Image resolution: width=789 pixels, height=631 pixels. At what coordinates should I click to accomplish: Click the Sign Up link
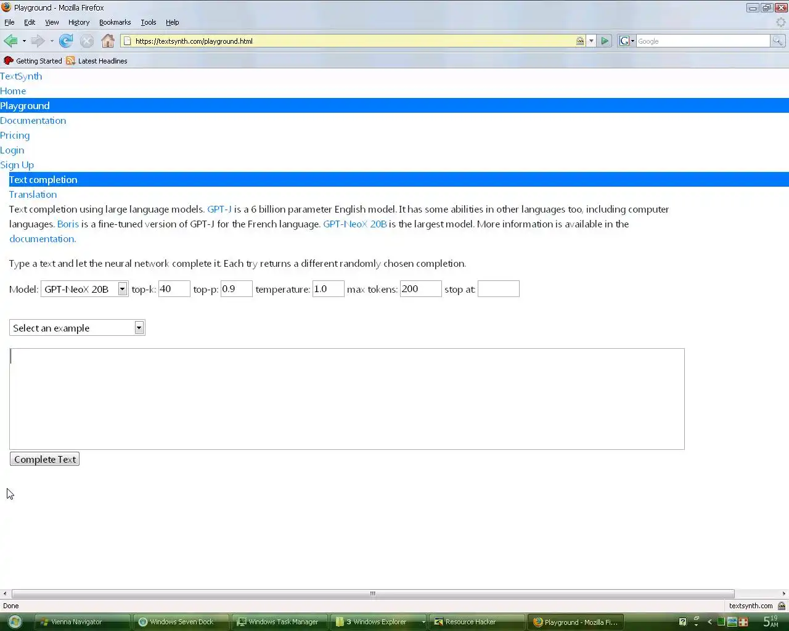pyautogui.click(x=17, y=165)
